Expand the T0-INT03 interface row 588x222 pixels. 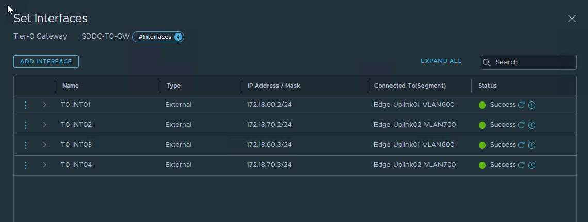click(x=45, y=145)
